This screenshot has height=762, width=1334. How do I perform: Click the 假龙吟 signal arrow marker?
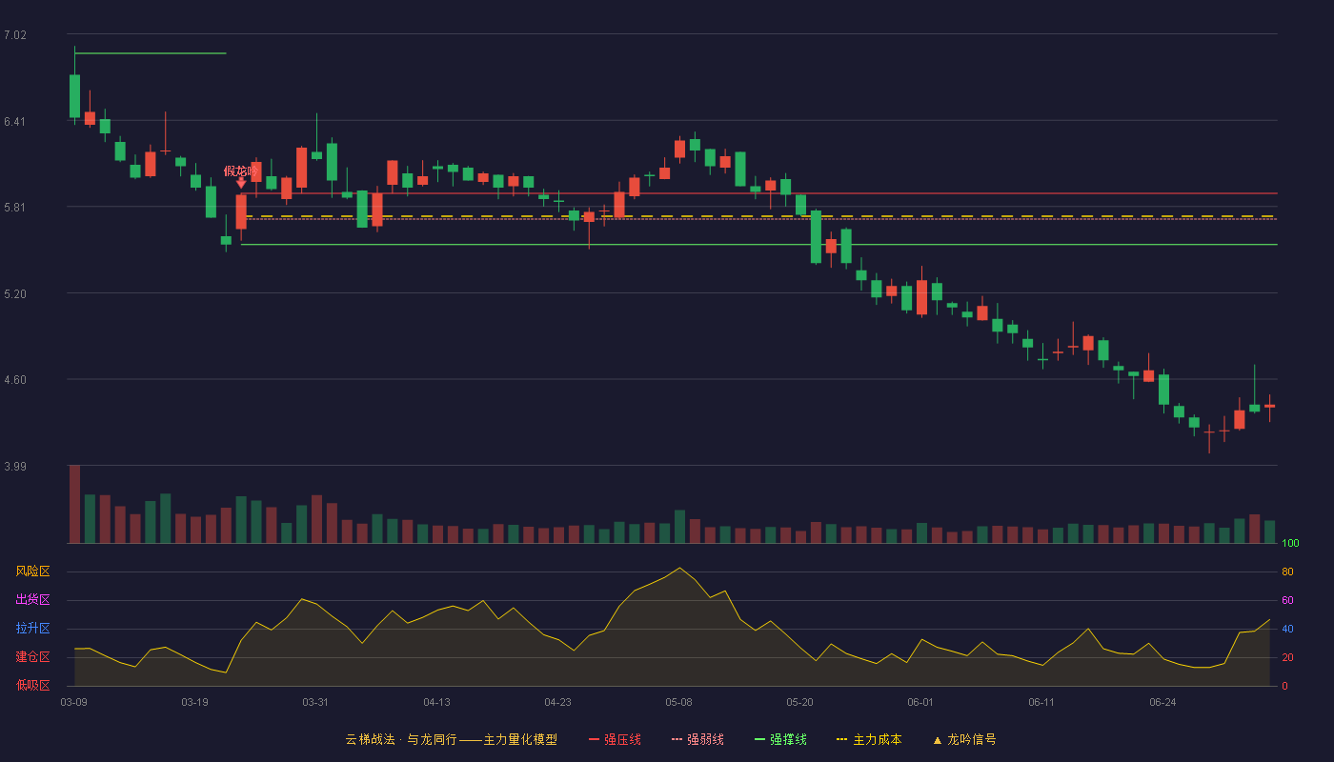coord(241,183)
